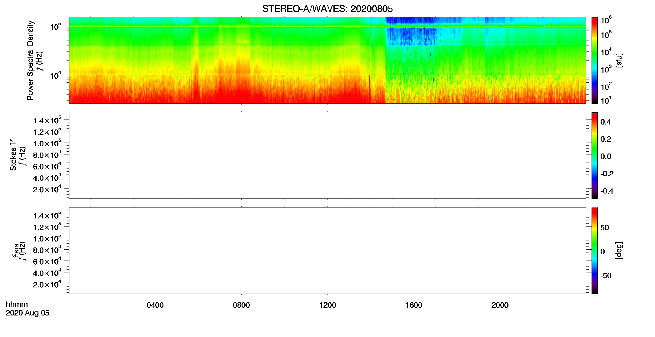Click the 10^6 label on sfu color bar
Screen dimensions: 655x337
pyautogui.click(x=606, y=20)
